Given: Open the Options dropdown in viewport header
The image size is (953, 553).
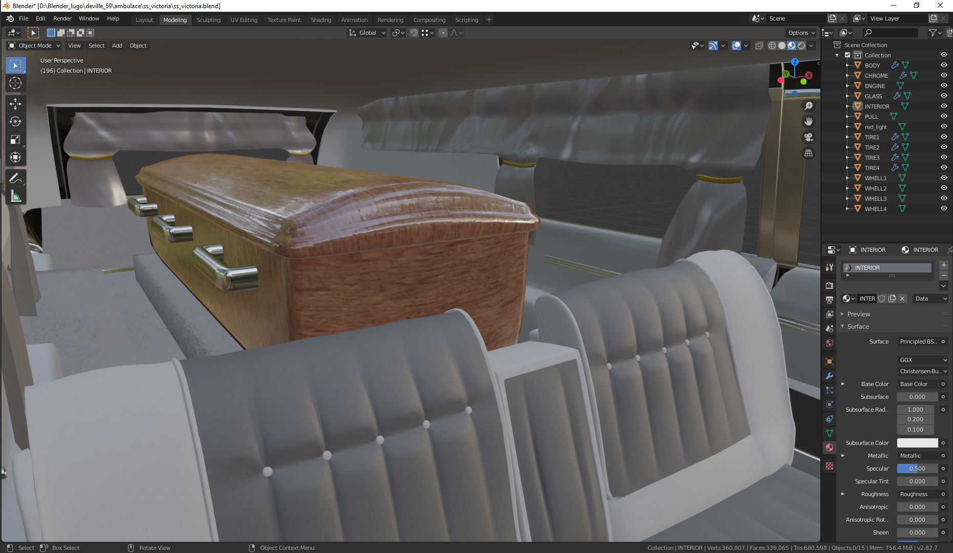Looking at the screenshot, I should click(x=801, y=33).
